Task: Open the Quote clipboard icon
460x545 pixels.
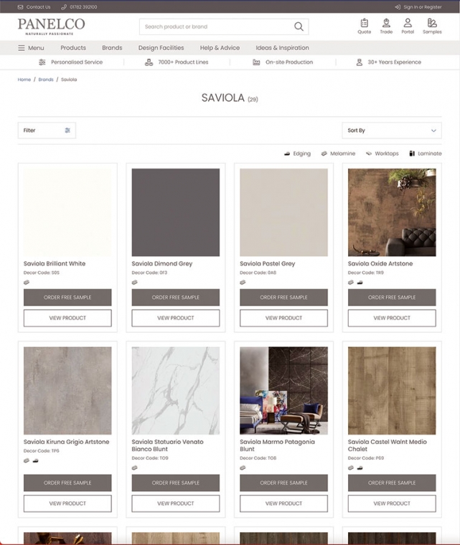Action: (x=365, y=23)
